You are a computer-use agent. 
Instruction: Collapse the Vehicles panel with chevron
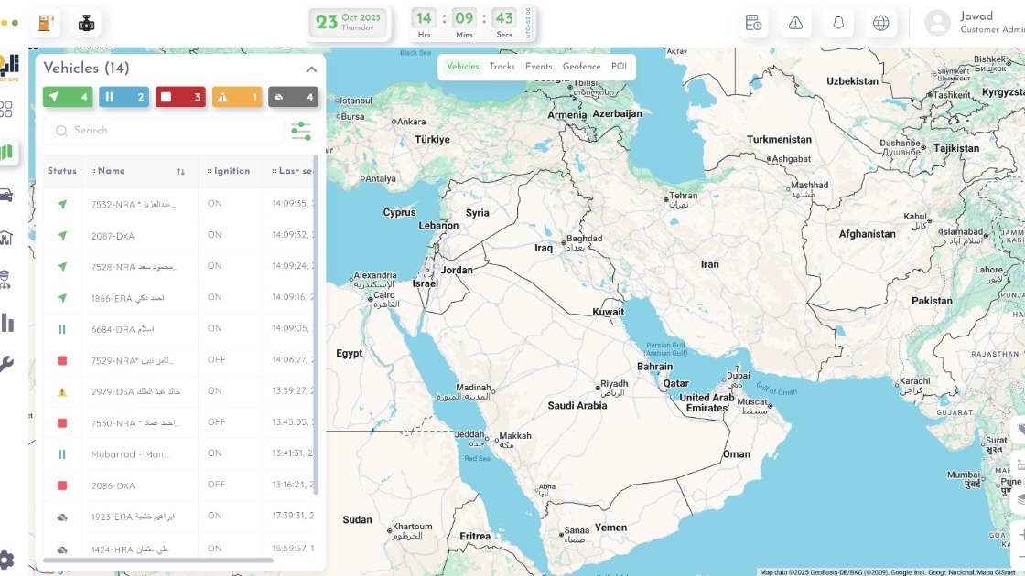(x=311, y=69)
